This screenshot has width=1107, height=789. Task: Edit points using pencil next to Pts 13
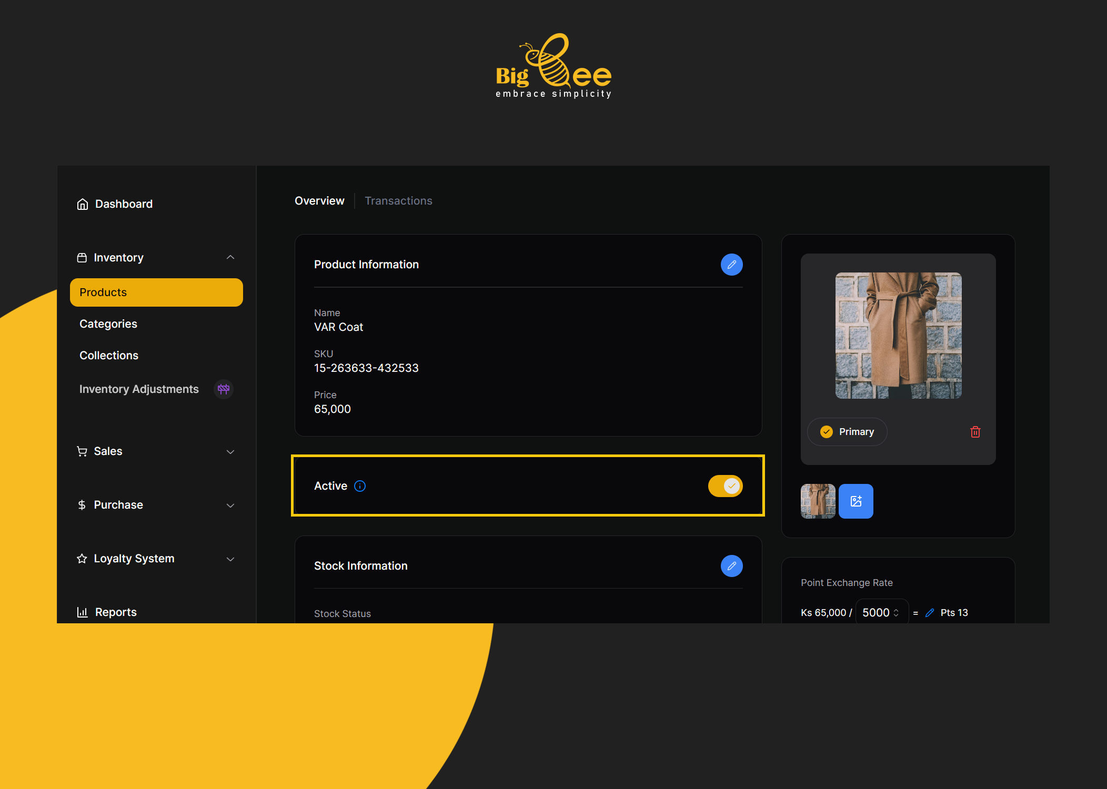[x=930, y=613]
